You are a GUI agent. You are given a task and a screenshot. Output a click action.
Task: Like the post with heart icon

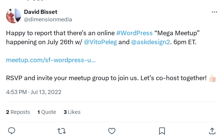pyautogui.click(x=112, y=131)
